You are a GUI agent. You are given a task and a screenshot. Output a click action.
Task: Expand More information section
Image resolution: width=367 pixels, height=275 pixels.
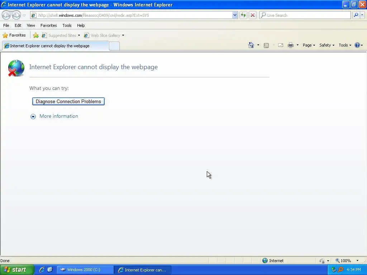(x=33, y=116)
